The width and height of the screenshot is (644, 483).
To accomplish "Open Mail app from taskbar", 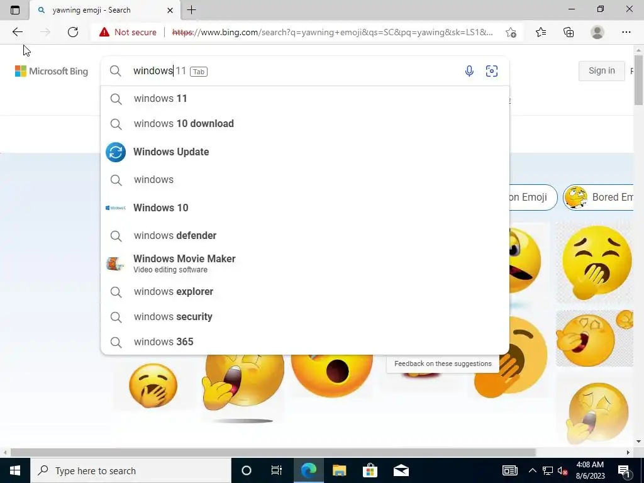I will point(401,470).
